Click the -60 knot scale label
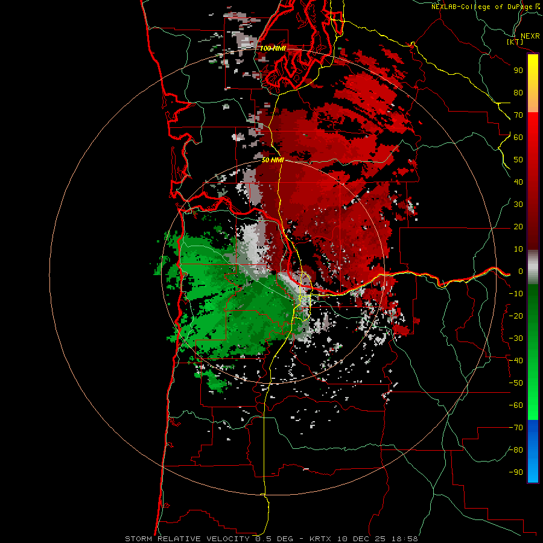 (x=516, y=405)
